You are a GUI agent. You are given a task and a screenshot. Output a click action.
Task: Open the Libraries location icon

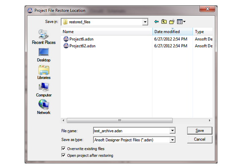[44, 72]
